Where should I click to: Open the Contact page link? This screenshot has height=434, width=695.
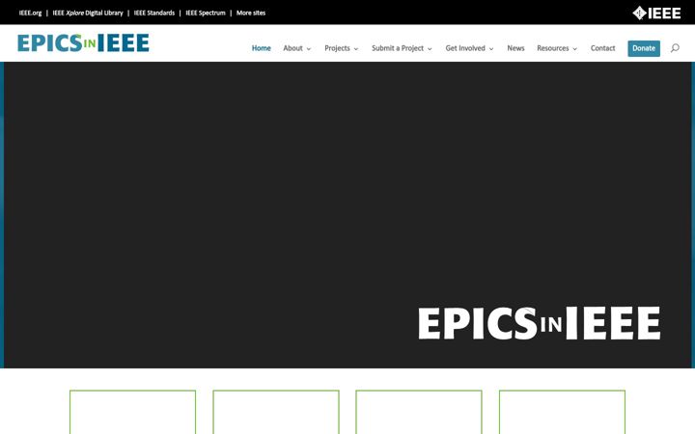(x=602, y=48)
